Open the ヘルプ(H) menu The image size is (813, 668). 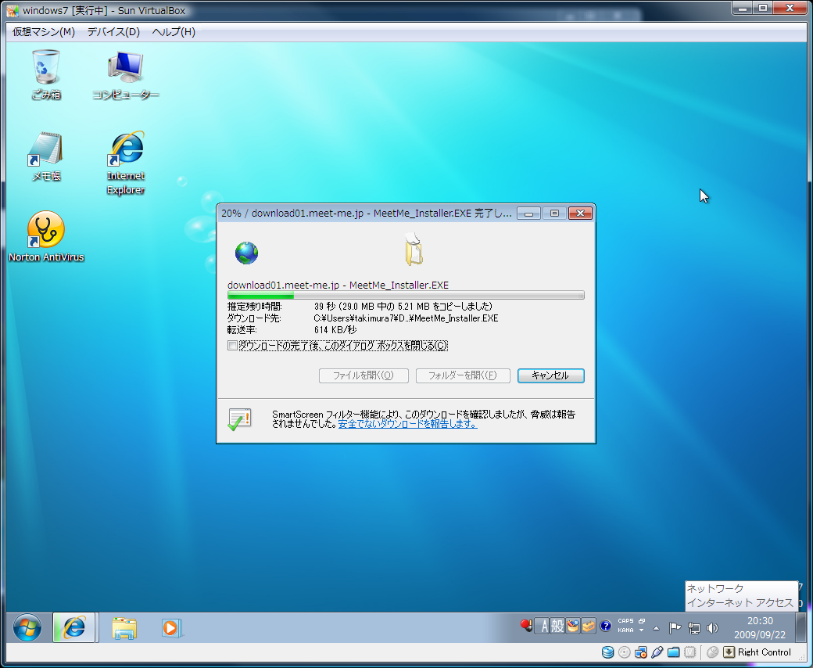(174, 31)
